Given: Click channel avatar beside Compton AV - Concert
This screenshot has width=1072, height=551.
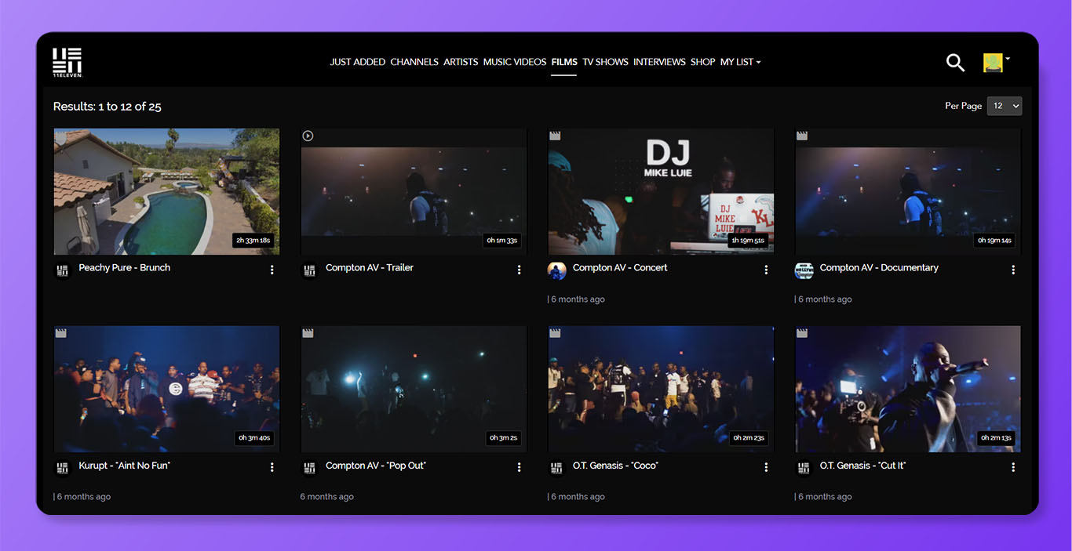Looking at the screenshot, I should [x=557, y=270].
